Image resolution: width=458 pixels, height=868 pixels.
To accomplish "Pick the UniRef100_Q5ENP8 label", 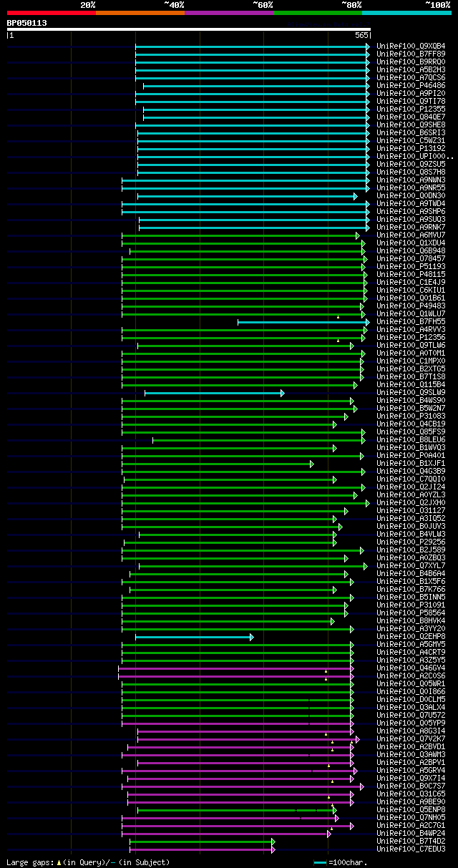I will (411, 810).
